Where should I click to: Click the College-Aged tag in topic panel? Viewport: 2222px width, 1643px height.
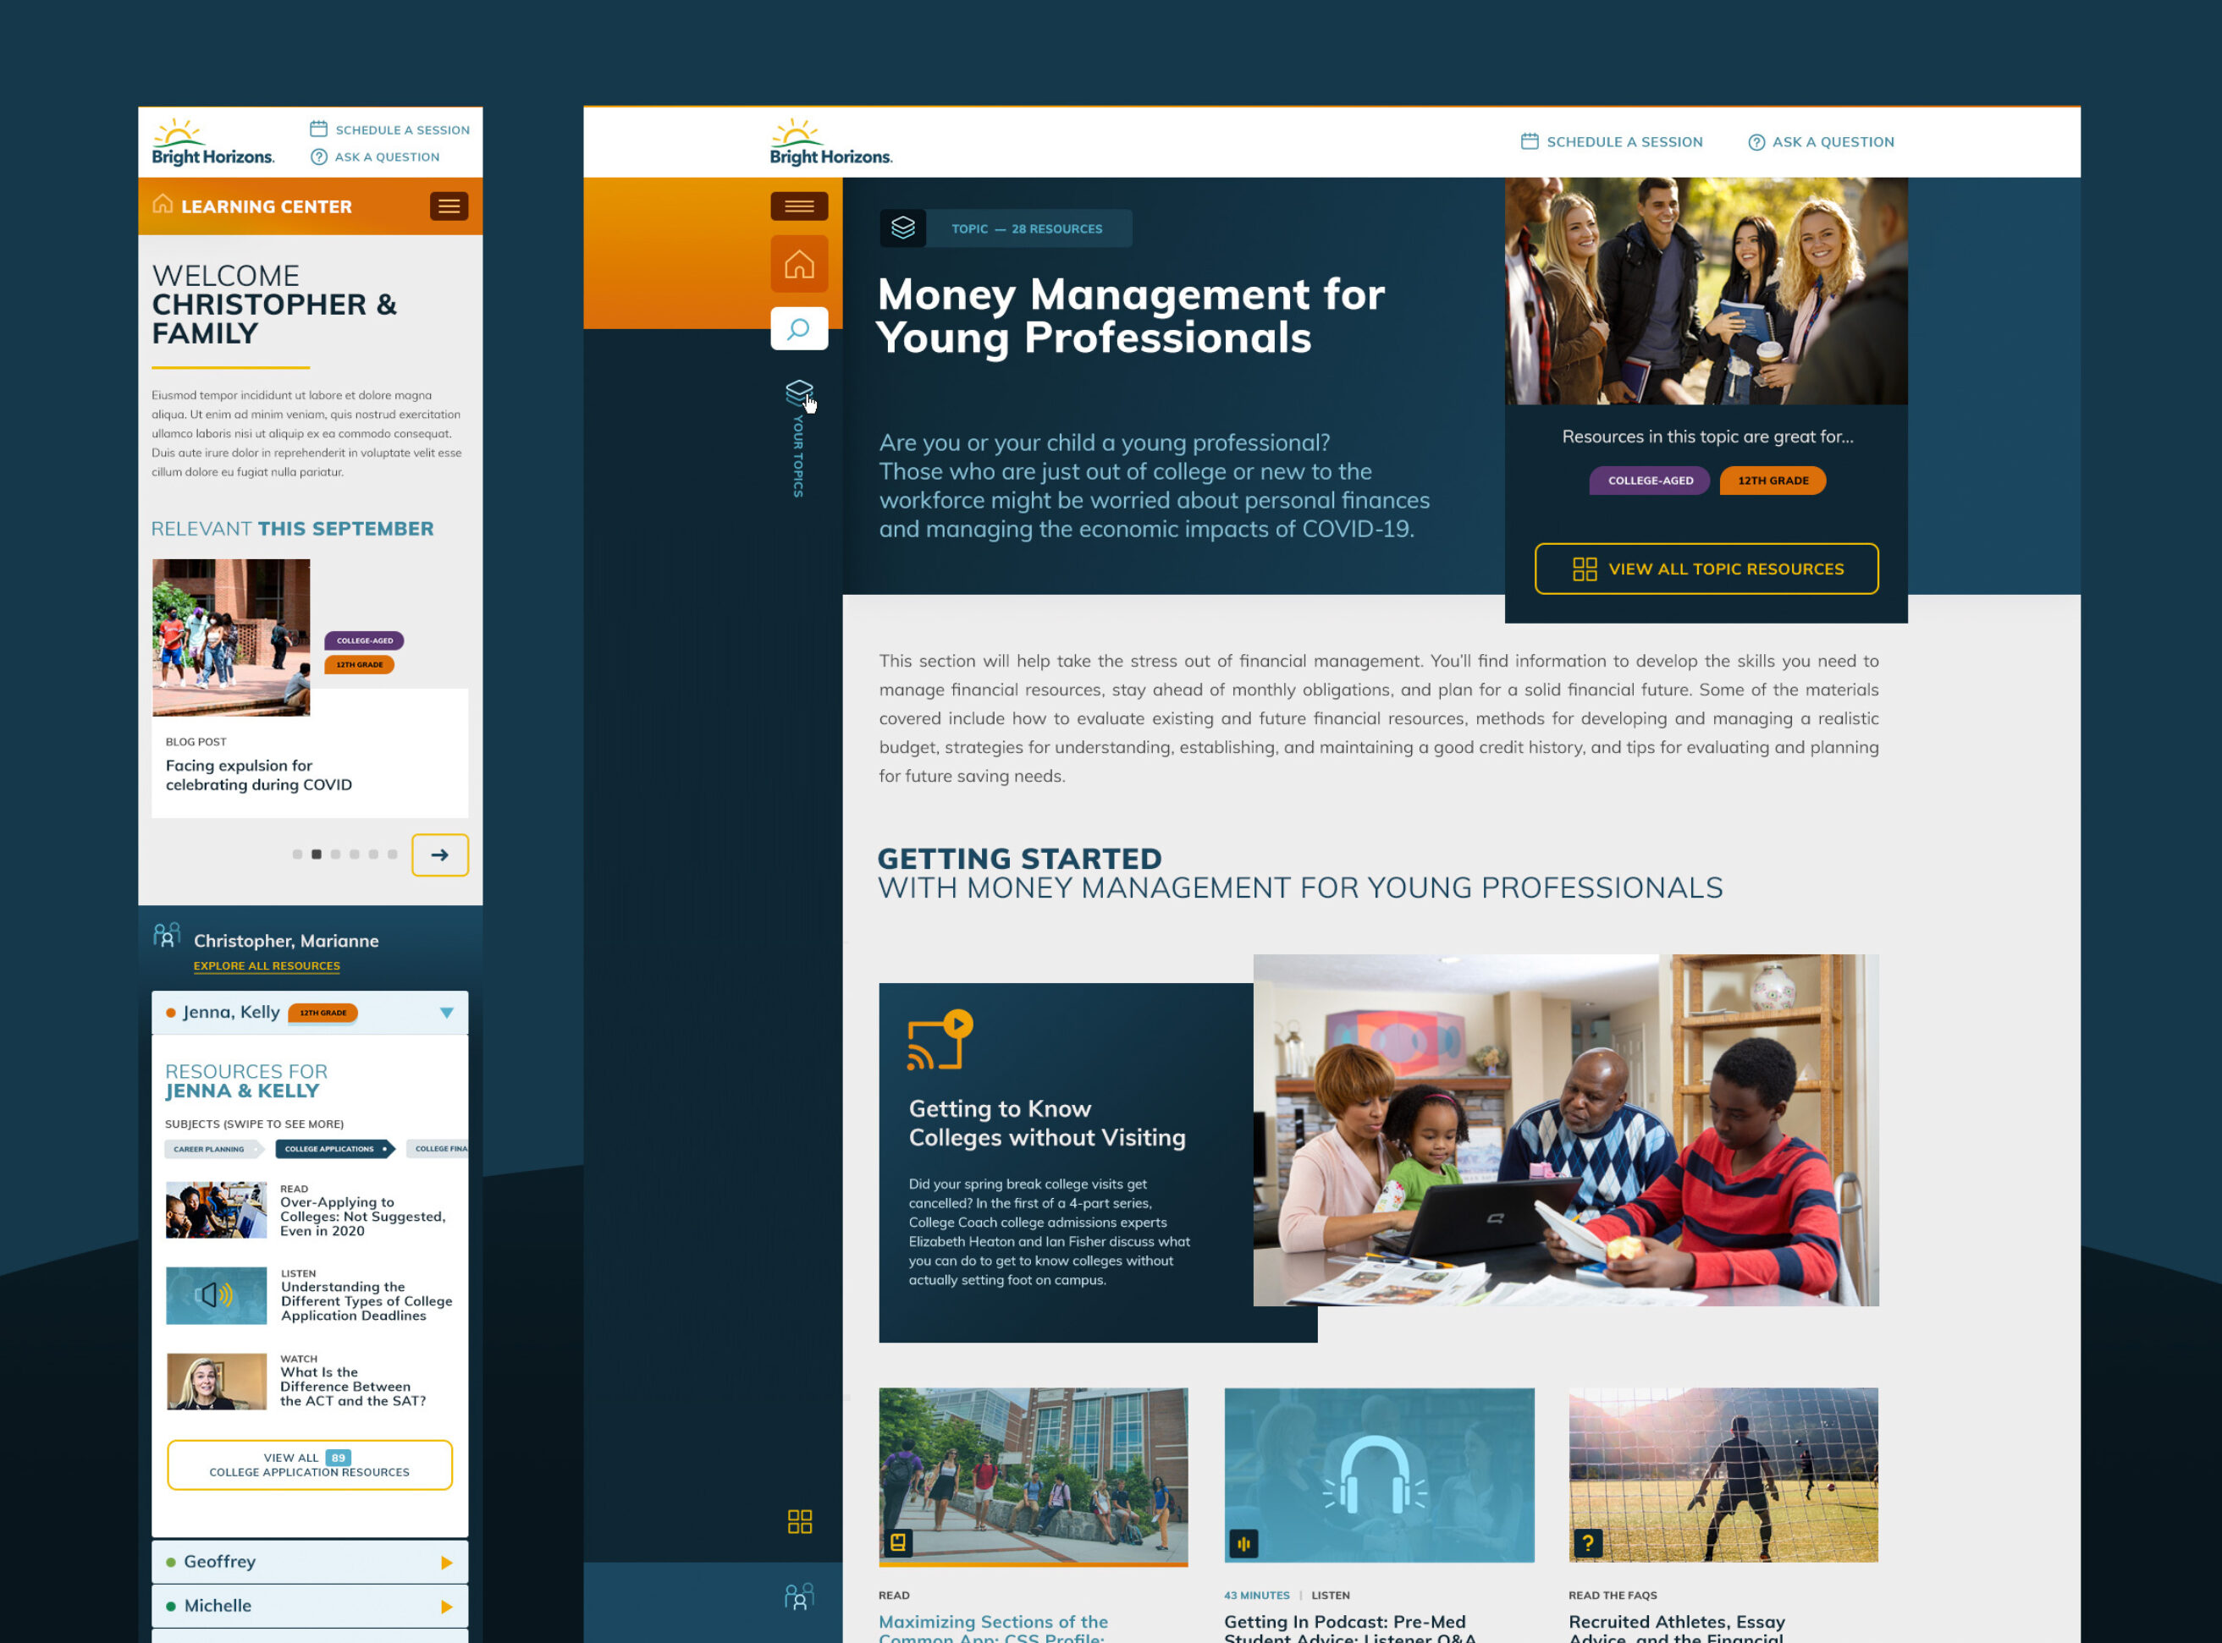point(1650,481)
